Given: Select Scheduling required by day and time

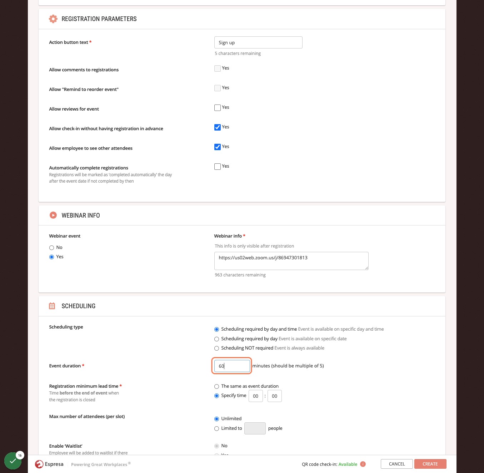Looking at the screenshot, I should tap(216, 329).
